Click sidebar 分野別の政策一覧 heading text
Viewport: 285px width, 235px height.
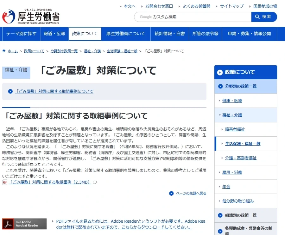(x=241, y=86)
